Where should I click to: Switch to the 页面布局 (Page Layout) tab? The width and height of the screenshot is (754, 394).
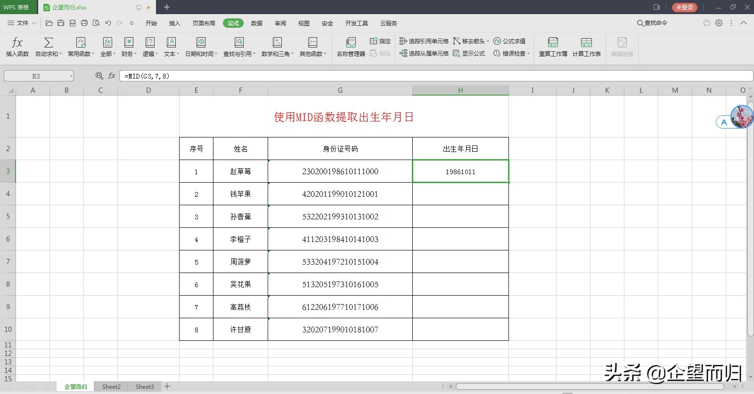pyautogui.click(x=204, y=23)
